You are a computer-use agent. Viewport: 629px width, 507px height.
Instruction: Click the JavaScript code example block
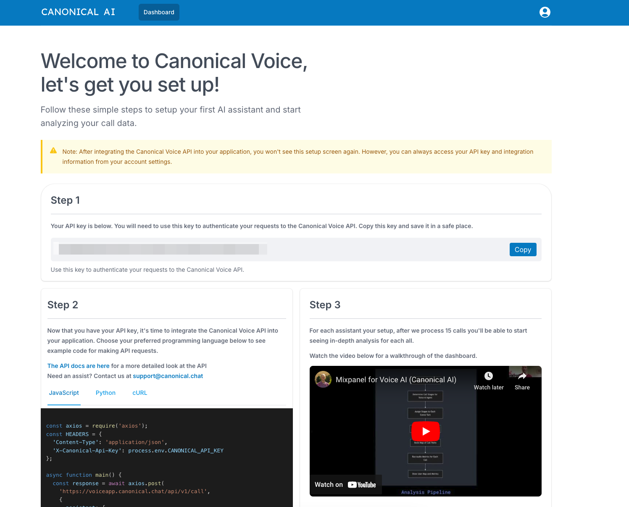coord(167,458)
